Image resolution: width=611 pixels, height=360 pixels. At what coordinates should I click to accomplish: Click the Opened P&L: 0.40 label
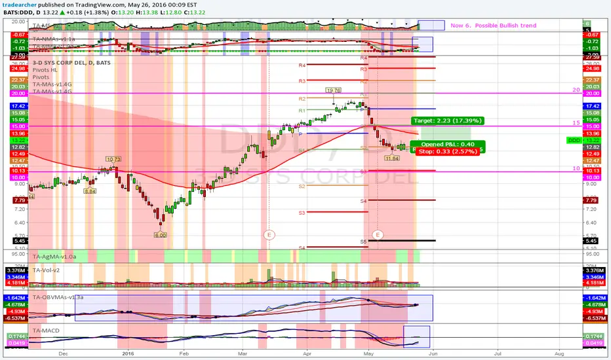pos(448,144)
